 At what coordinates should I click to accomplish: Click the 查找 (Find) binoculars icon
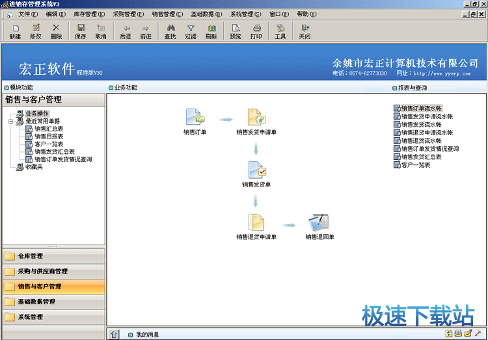coord(170,31)
